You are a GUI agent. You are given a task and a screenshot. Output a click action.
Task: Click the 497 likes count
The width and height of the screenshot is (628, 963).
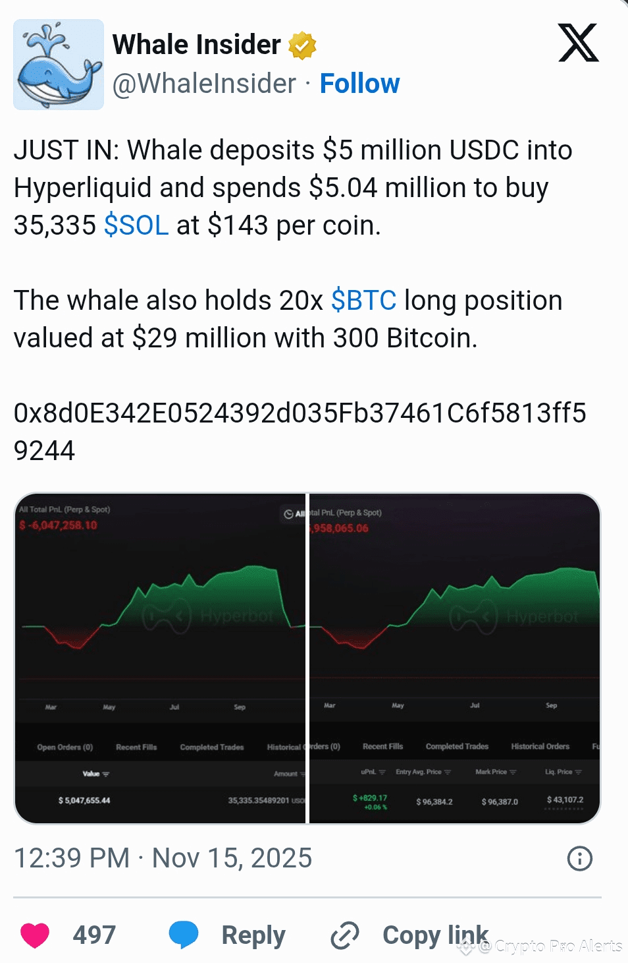pos(94,935)
